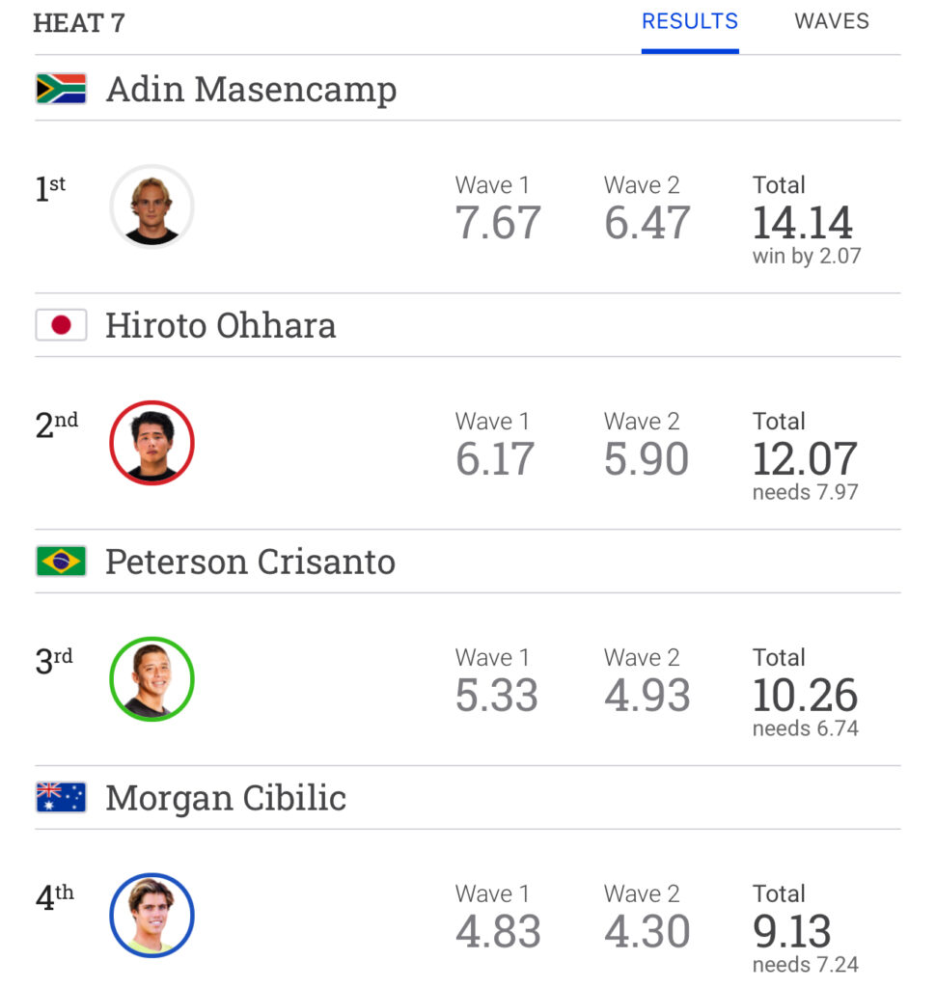Open the Peterson Crisanto name link

tap(250, 563)
